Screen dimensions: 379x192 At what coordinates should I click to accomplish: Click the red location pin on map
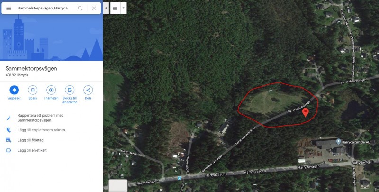coord(306,112)
